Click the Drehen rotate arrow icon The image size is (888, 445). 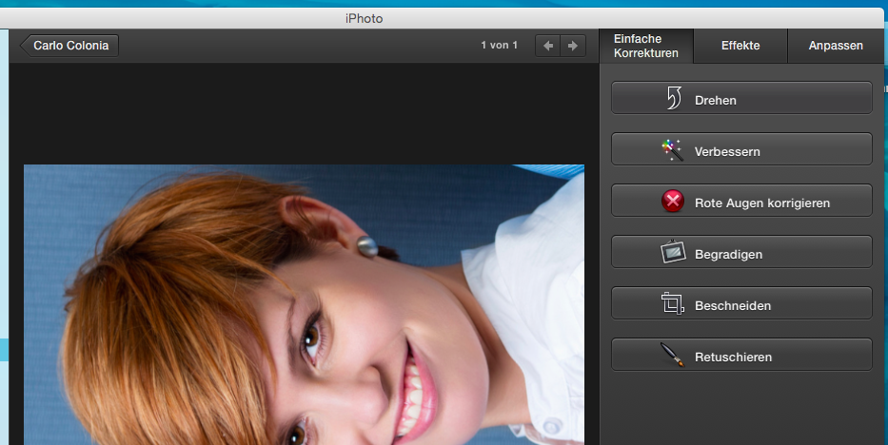click(673, 98)
